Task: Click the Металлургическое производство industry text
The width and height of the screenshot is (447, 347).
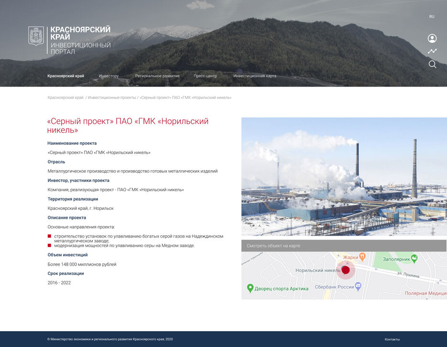Action: point(132,171)
